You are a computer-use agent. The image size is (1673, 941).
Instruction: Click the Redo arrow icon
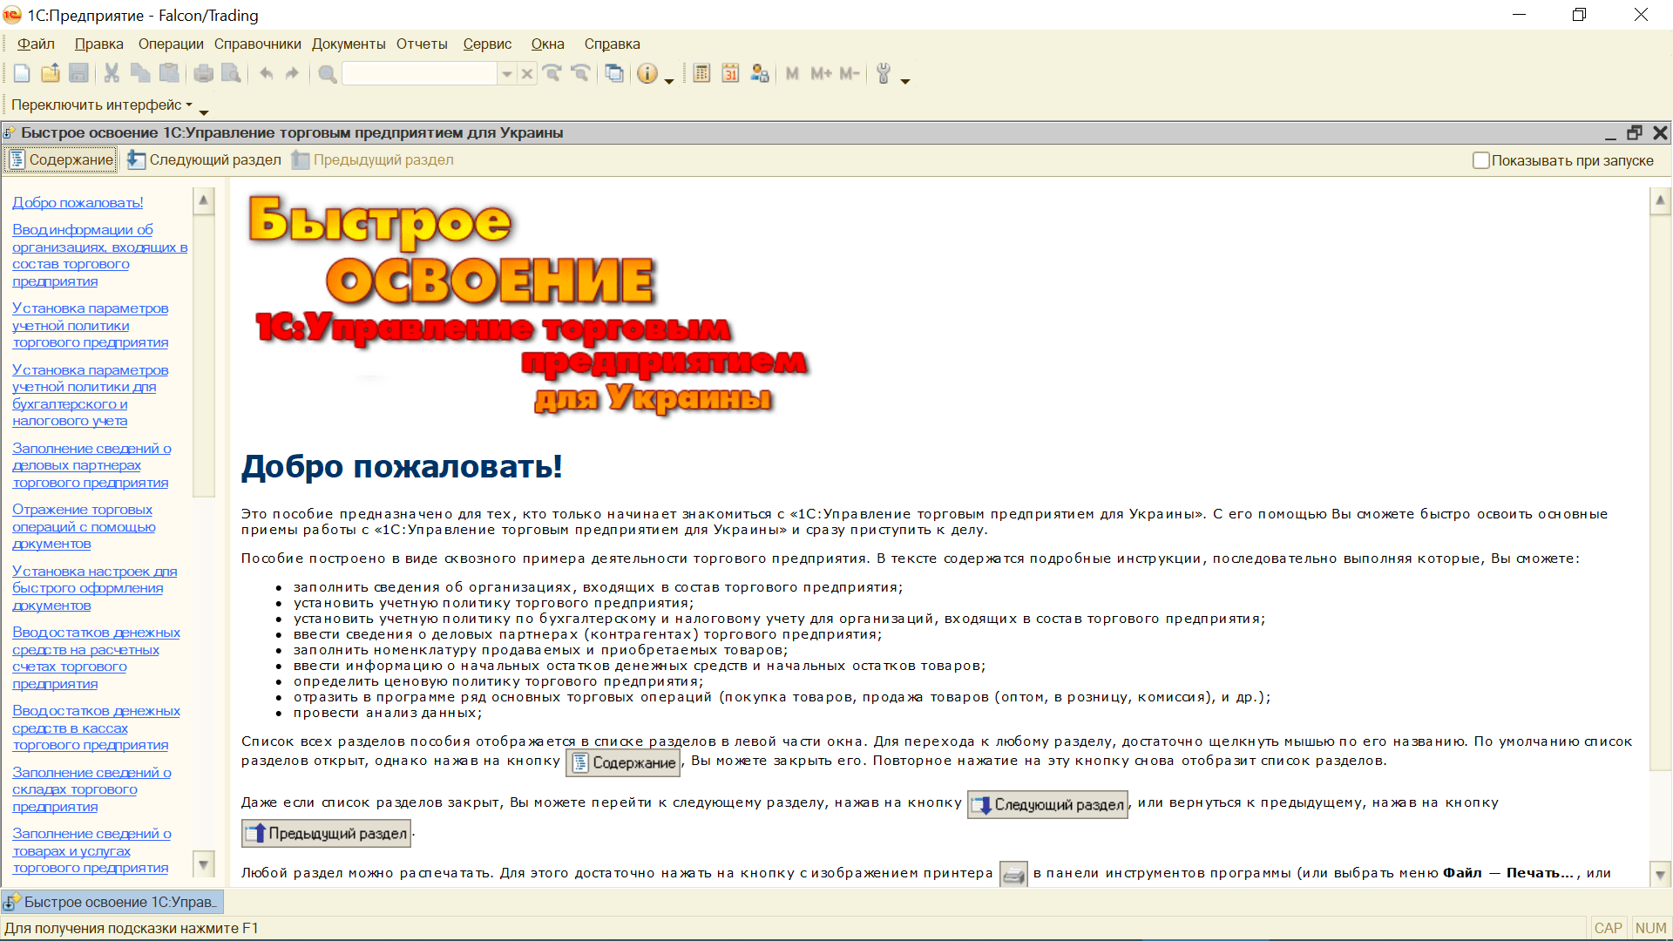pyautogui.click(x=292, y=74)
